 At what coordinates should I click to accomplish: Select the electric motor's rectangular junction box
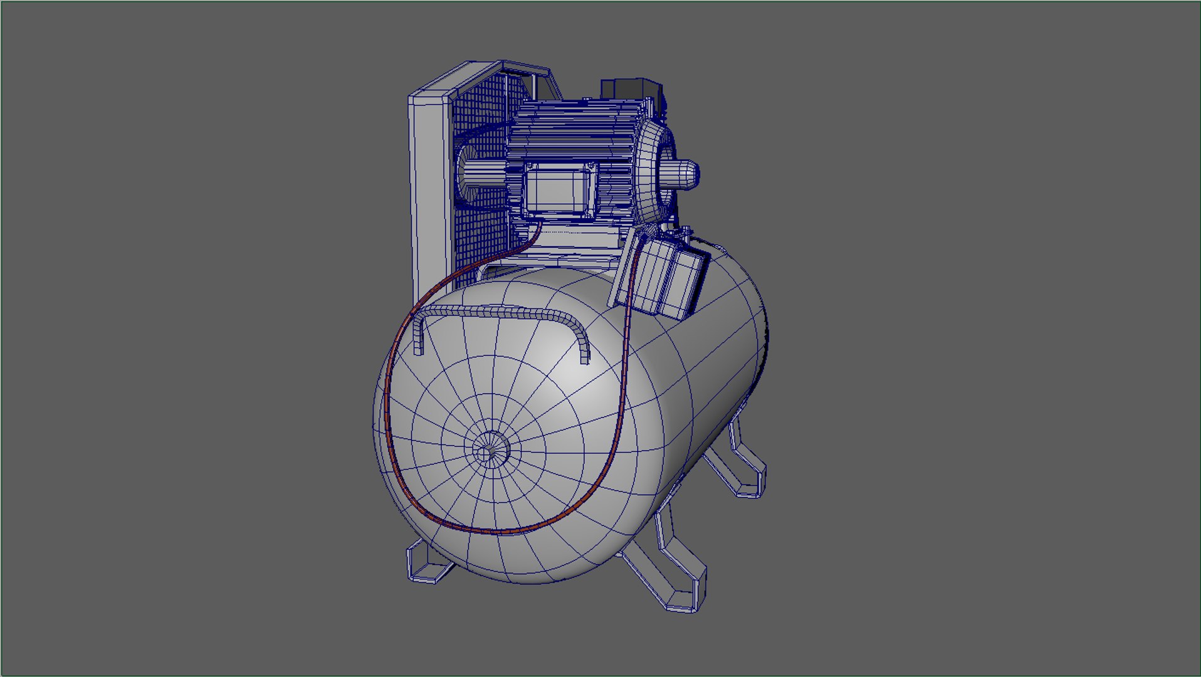pyautogui.click(x=559, y=190)
